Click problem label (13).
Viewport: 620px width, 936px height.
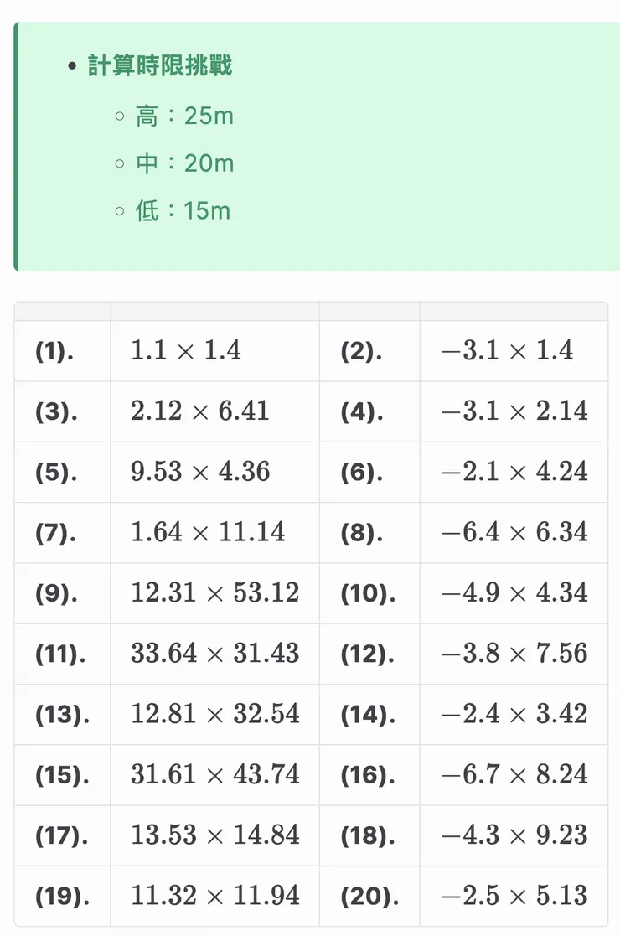pos(60,715)
